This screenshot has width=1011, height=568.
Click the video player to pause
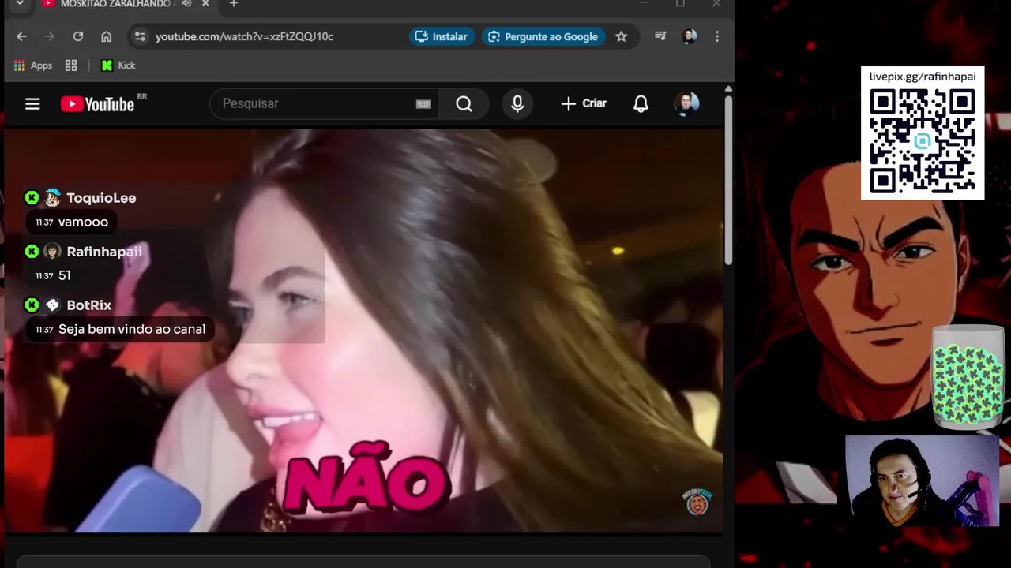tap(363, 331)
